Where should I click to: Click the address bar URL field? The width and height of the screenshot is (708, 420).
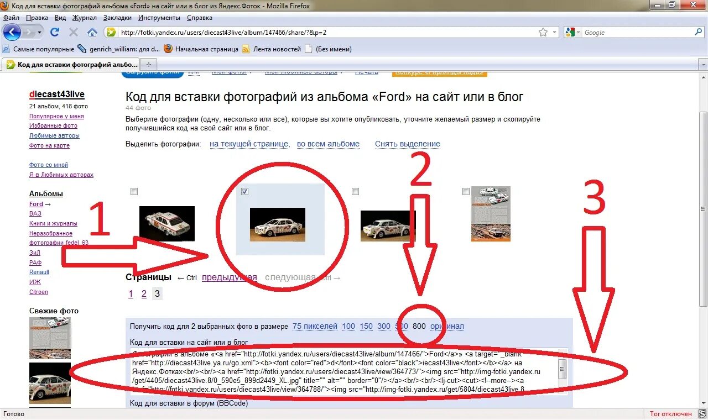326,33
